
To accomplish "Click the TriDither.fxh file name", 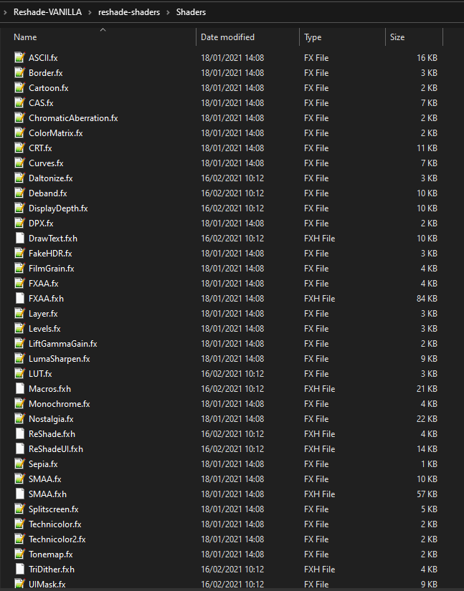I will pyautogui.click(x=52, y=570).
